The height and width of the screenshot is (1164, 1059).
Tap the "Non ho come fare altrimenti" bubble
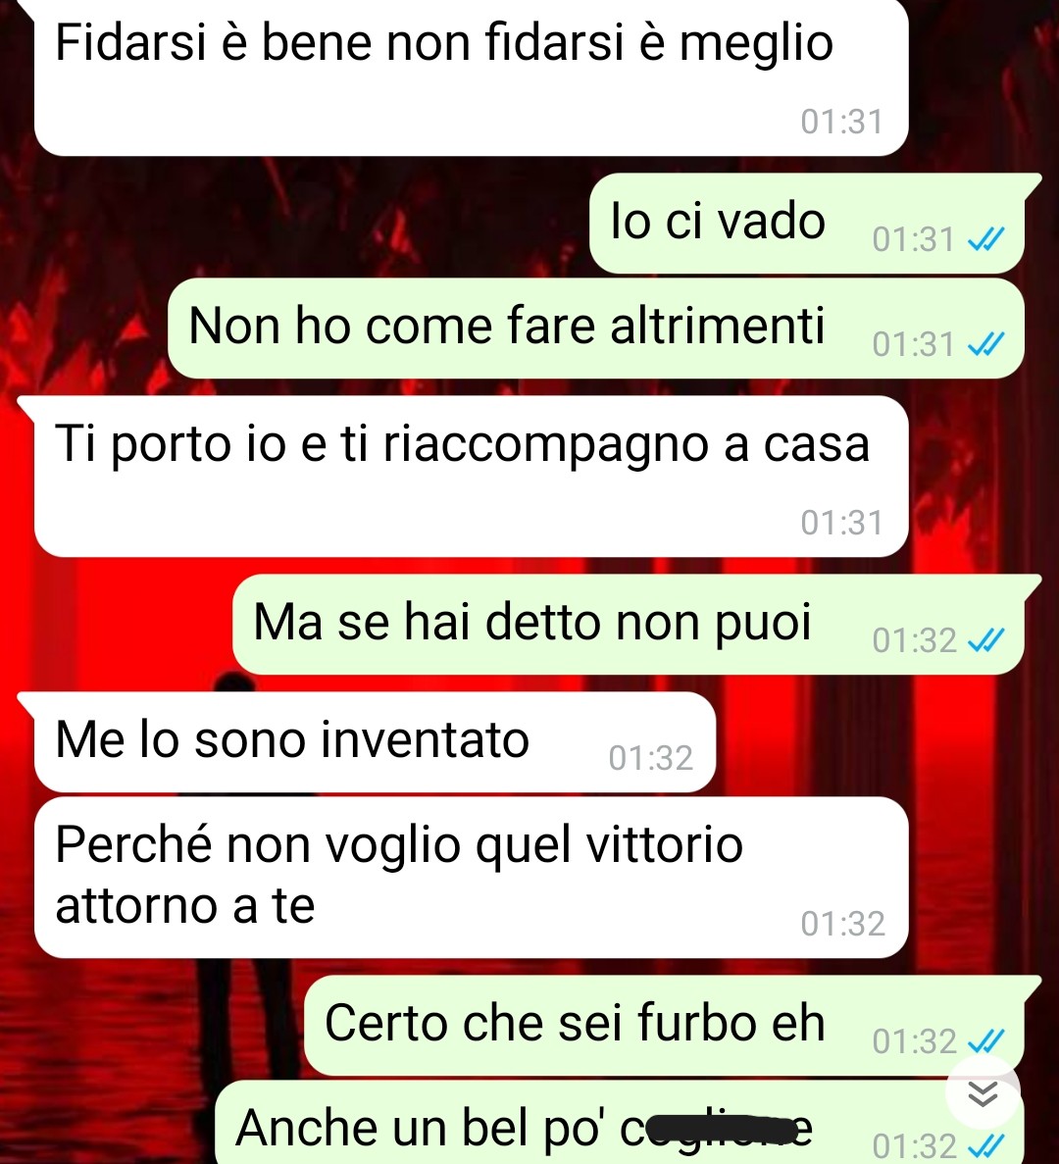click(x=596, y=329)
